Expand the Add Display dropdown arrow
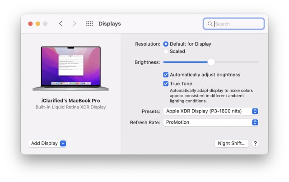The height and width of the screenshot is (182, 289). pos(63,143)
